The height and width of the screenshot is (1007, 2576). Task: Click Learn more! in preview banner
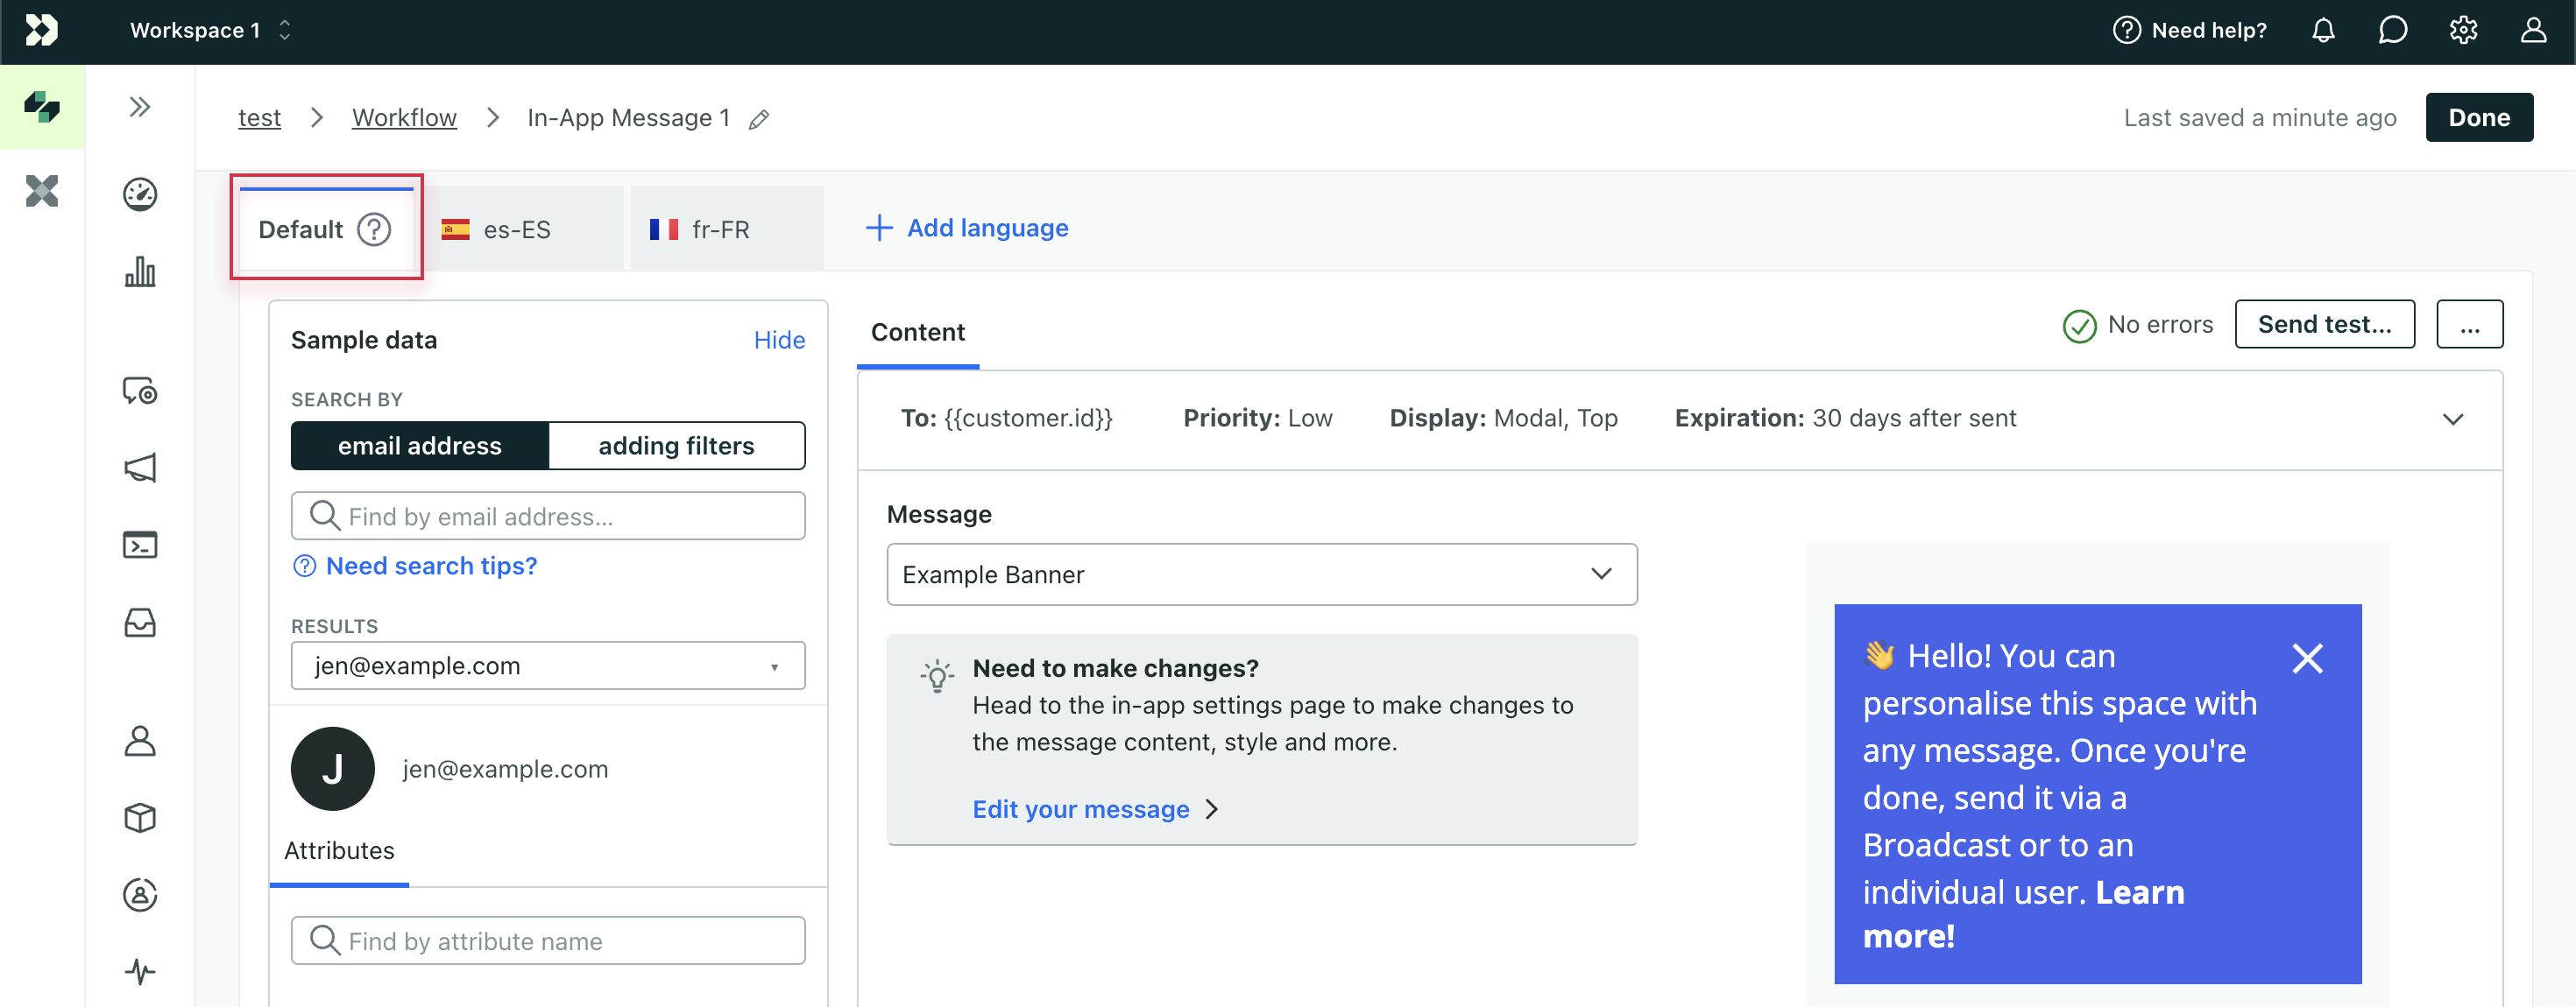point(2023,914)
